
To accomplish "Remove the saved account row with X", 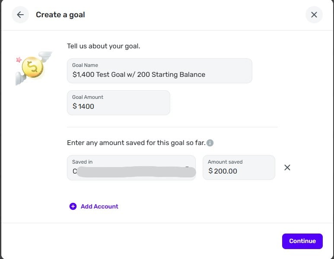I will coord(287,167).
